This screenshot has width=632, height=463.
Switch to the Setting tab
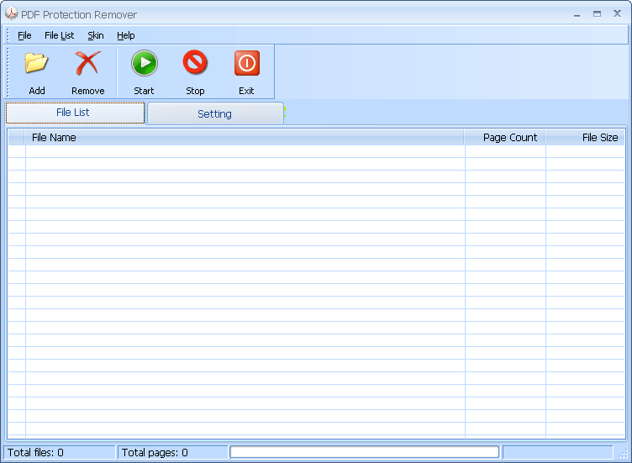point(215,113)
